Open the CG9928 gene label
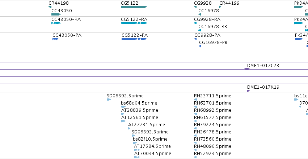This screenshot has width=308, height=159. [x=203, y=3]
